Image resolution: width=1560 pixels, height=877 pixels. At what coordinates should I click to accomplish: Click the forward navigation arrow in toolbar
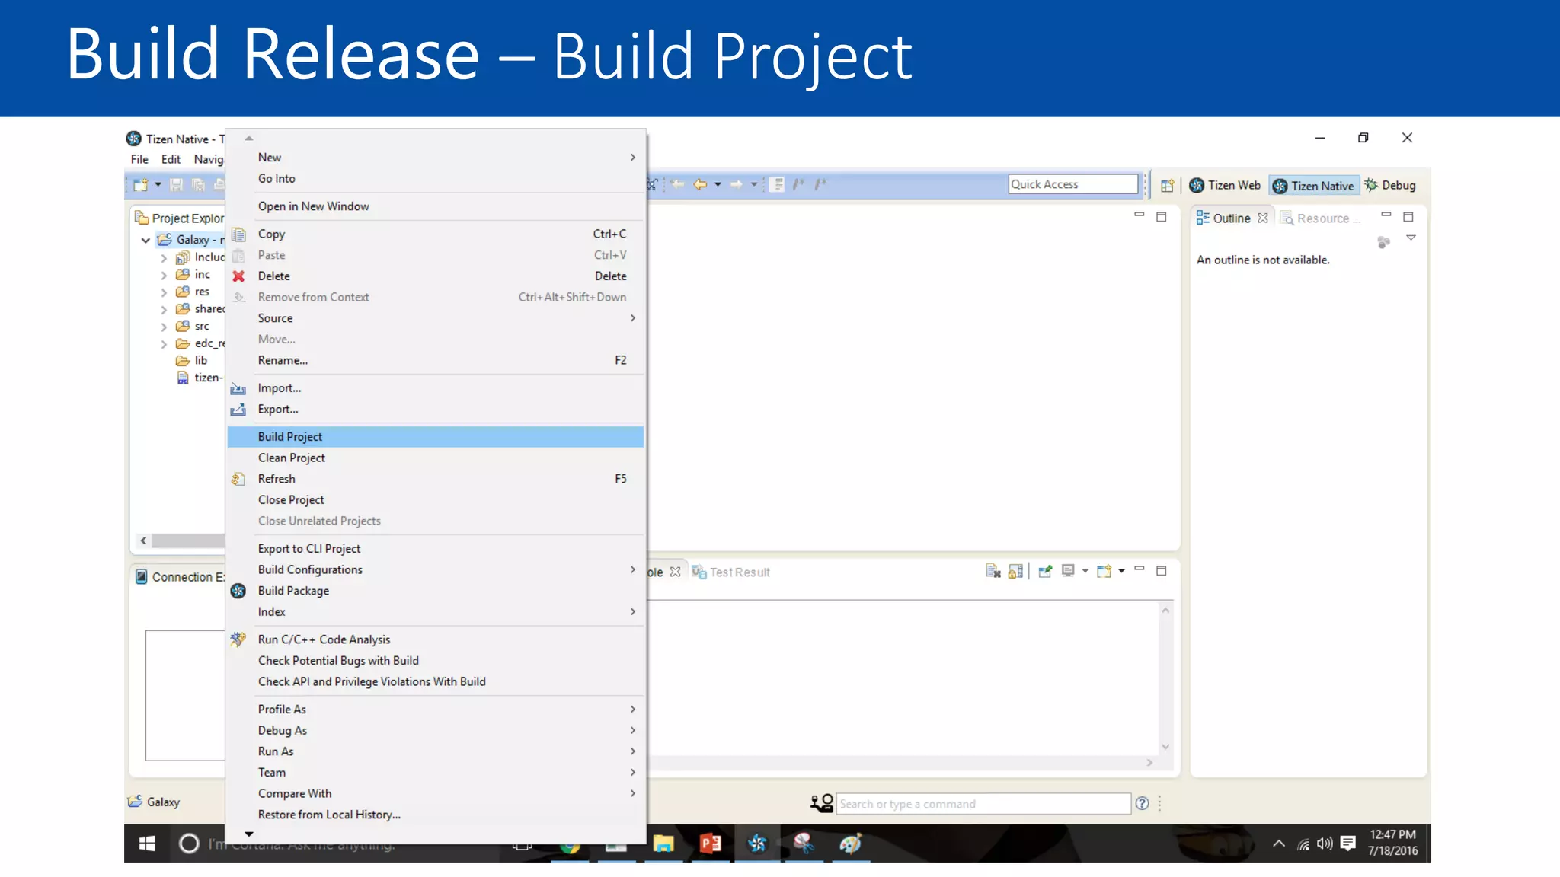click(x=736, y=184)
